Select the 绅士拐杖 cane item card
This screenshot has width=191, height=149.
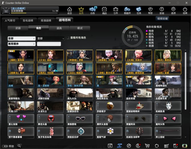point(168,133)
